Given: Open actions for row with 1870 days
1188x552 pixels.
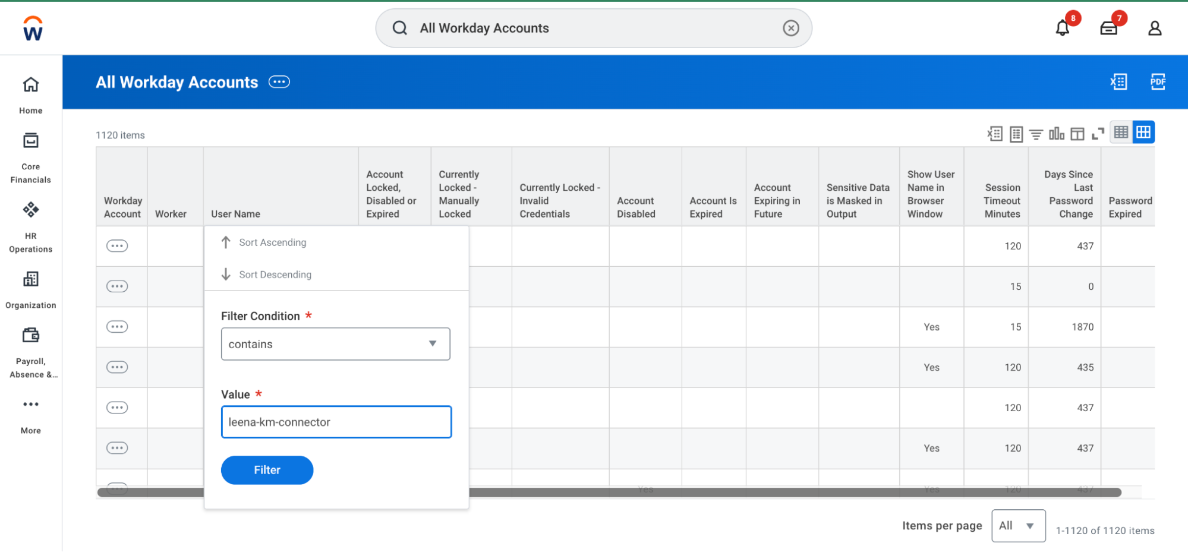Looking at the screenshot, I should pyautogui.click(x=117, y=327).
